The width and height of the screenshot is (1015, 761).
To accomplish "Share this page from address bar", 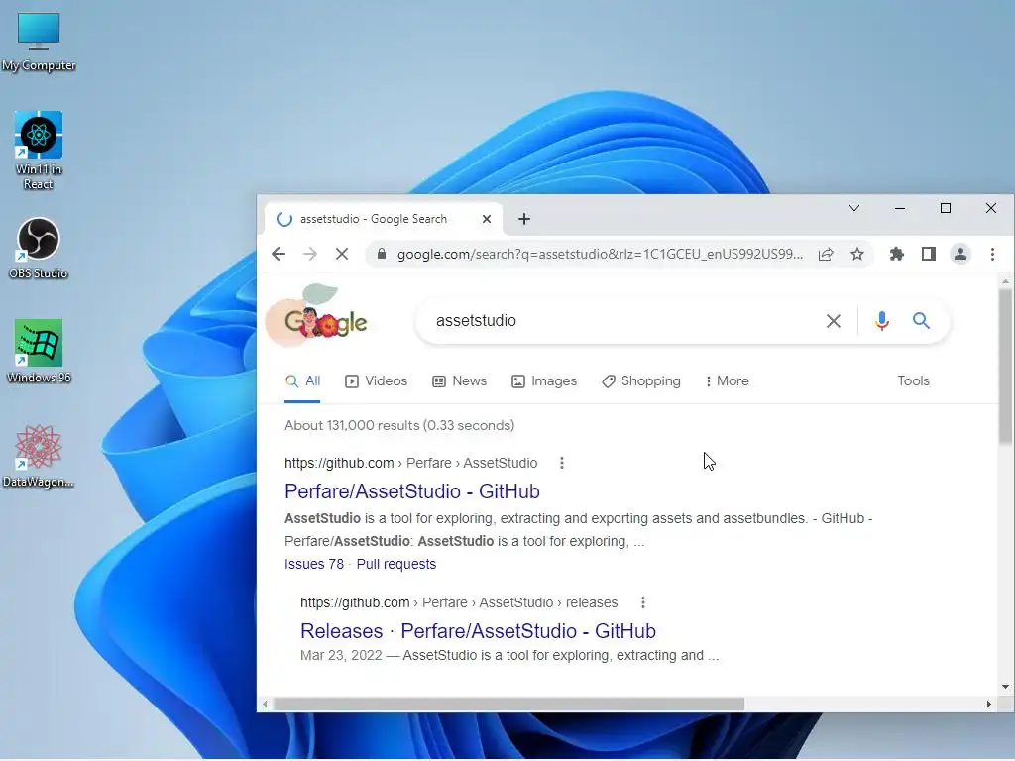I will (x=826, y=254).
